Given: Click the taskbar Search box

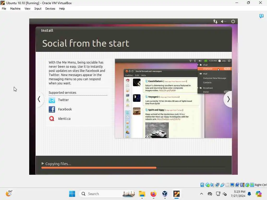Looking at the screenshot, I should (x=107, y=194).
